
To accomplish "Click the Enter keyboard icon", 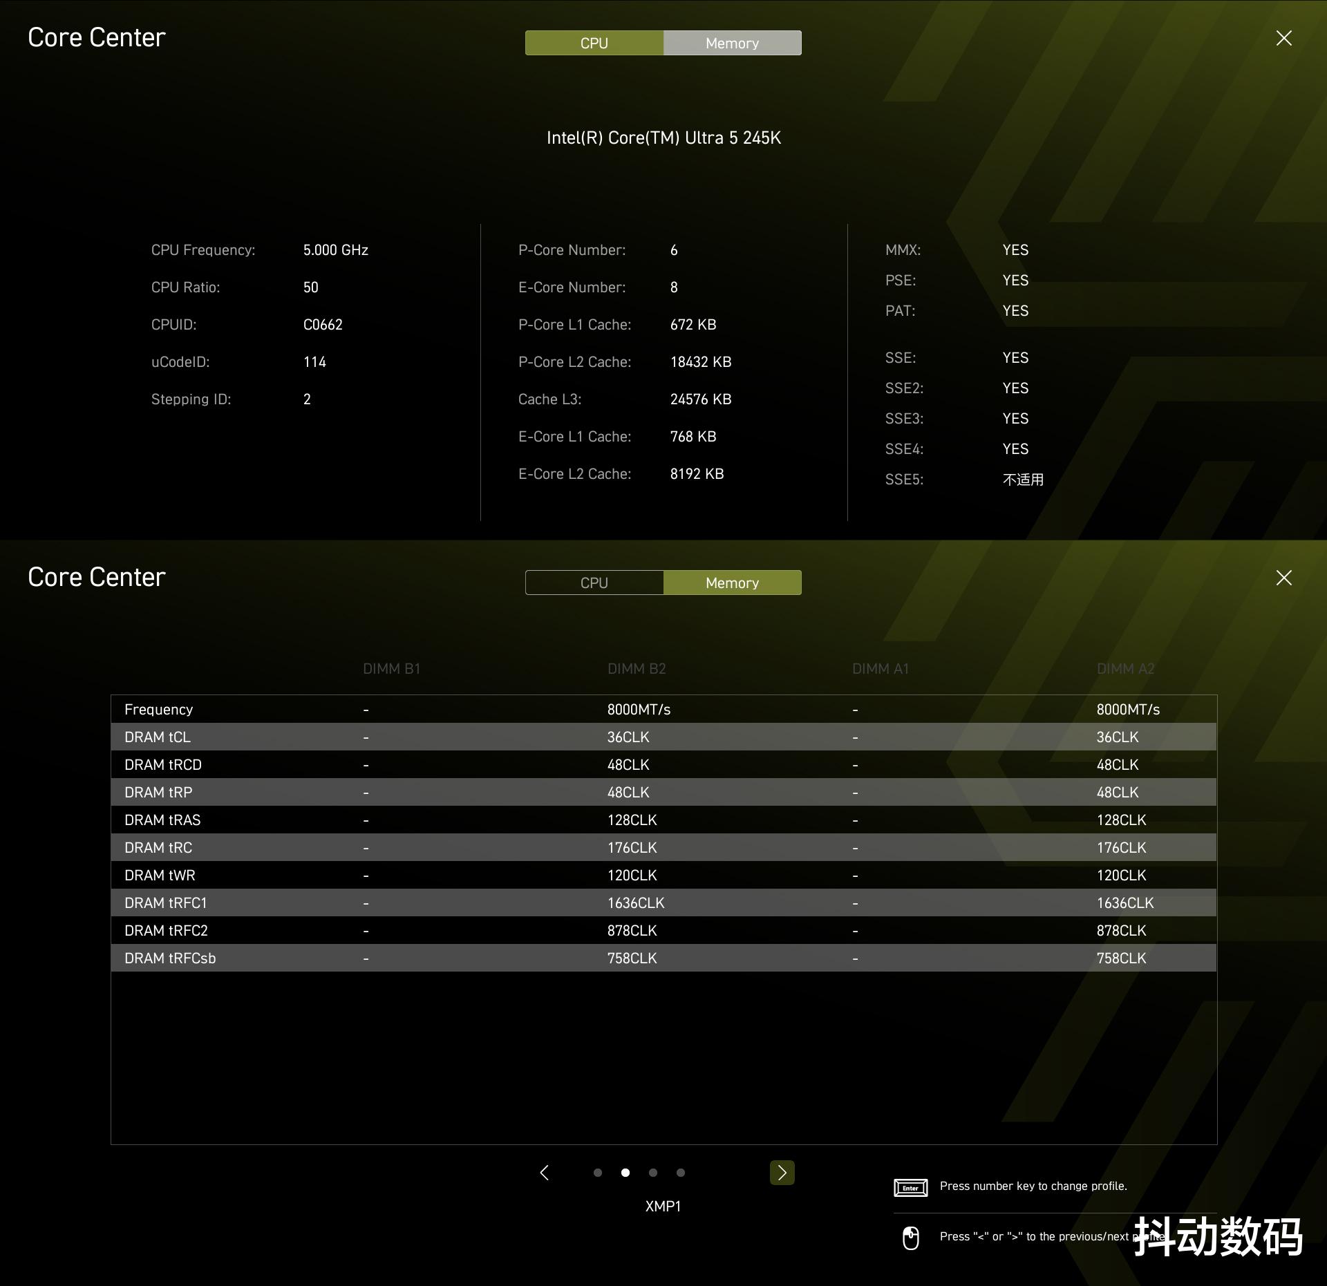I will click(x=910, y=1188).
